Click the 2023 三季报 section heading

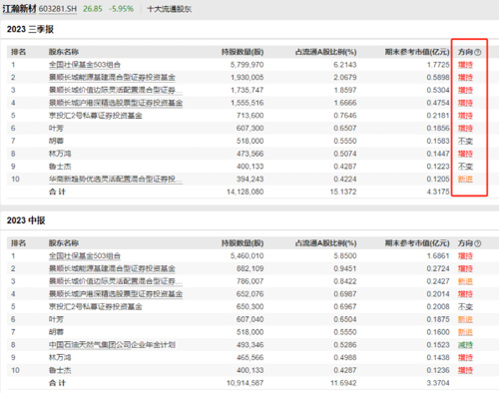coord(30,29)
